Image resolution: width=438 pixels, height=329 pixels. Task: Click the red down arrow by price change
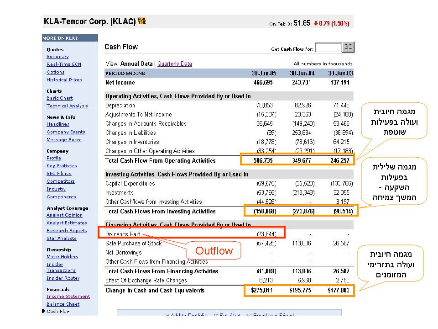(x=316, y=23)
